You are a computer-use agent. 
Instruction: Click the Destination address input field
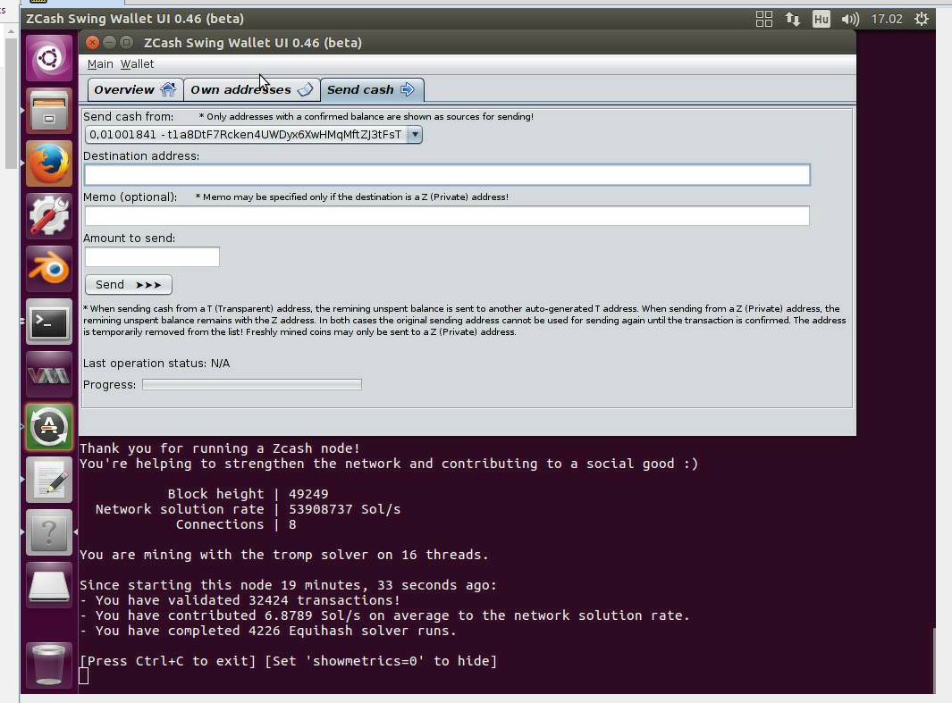point(447,175)
